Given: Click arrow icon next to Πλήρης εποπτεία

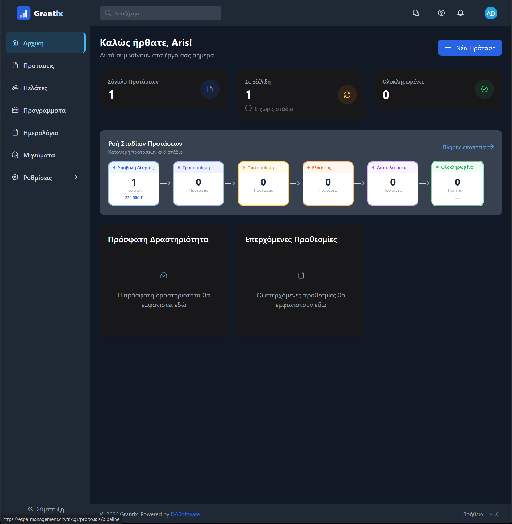Looking at the screenshot, I should (x=490, y=147).
